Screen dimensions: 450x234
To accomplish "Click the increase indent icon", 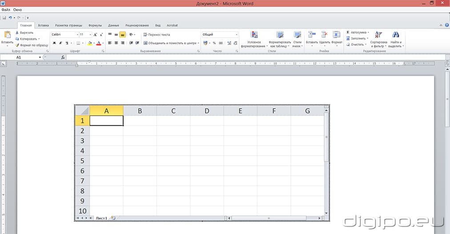I will (x=137, y=43).
